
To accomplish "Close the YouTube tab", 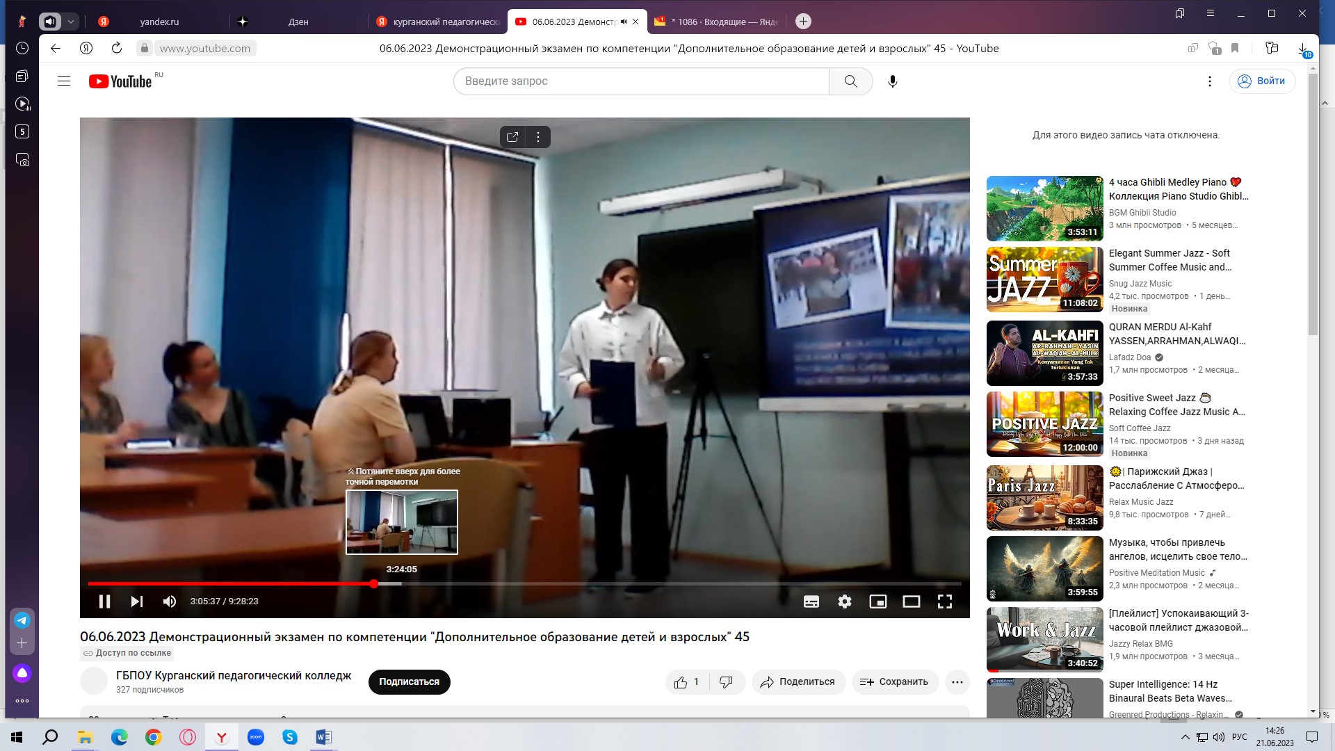I will point(636,22).
